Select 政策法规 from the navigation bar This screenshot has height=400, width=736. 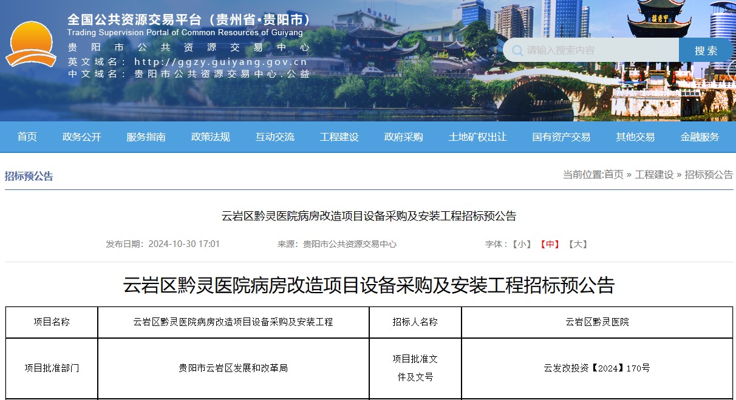(x=210, y=137)
